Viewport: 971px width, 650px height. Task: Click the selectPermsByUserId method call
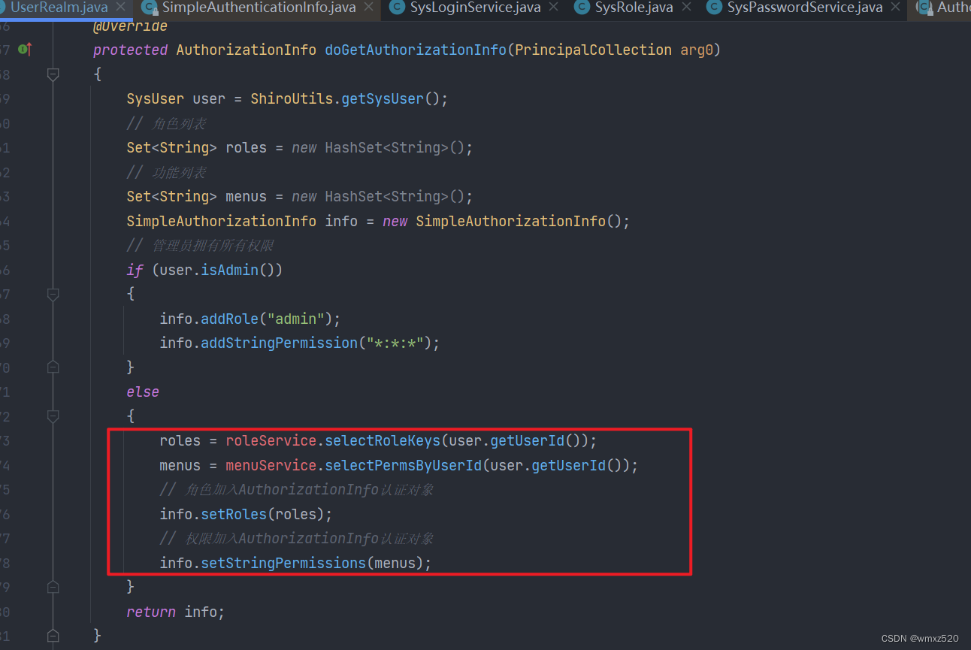click(404, 465)
